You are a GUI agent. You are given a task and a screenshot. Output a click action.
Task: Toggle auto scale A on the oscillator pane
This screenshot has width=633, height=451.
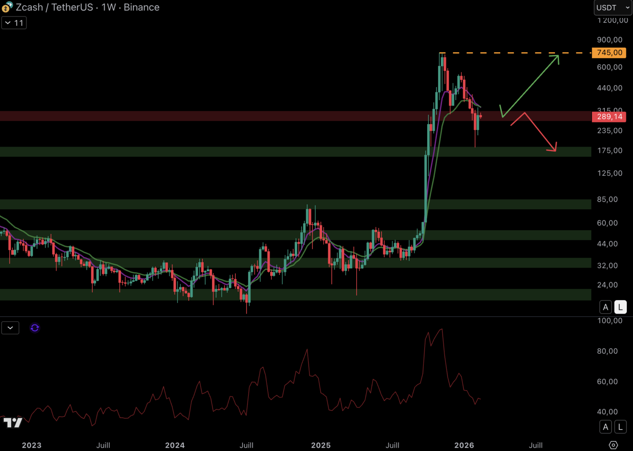pos(605,427)
